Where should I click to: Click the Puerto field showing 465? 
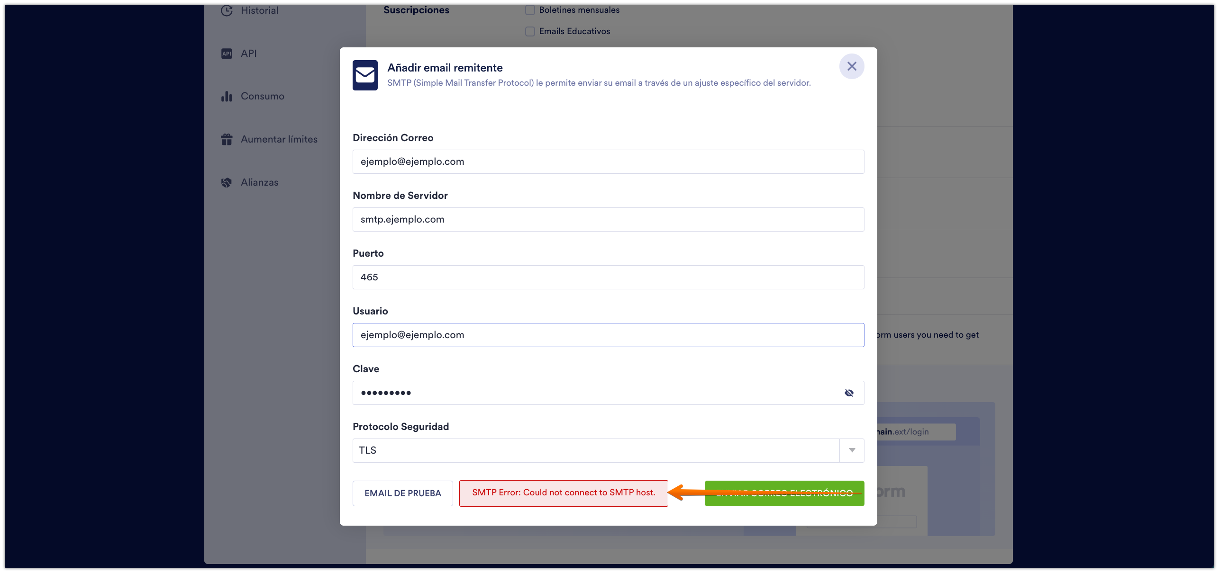click(608, 278)
